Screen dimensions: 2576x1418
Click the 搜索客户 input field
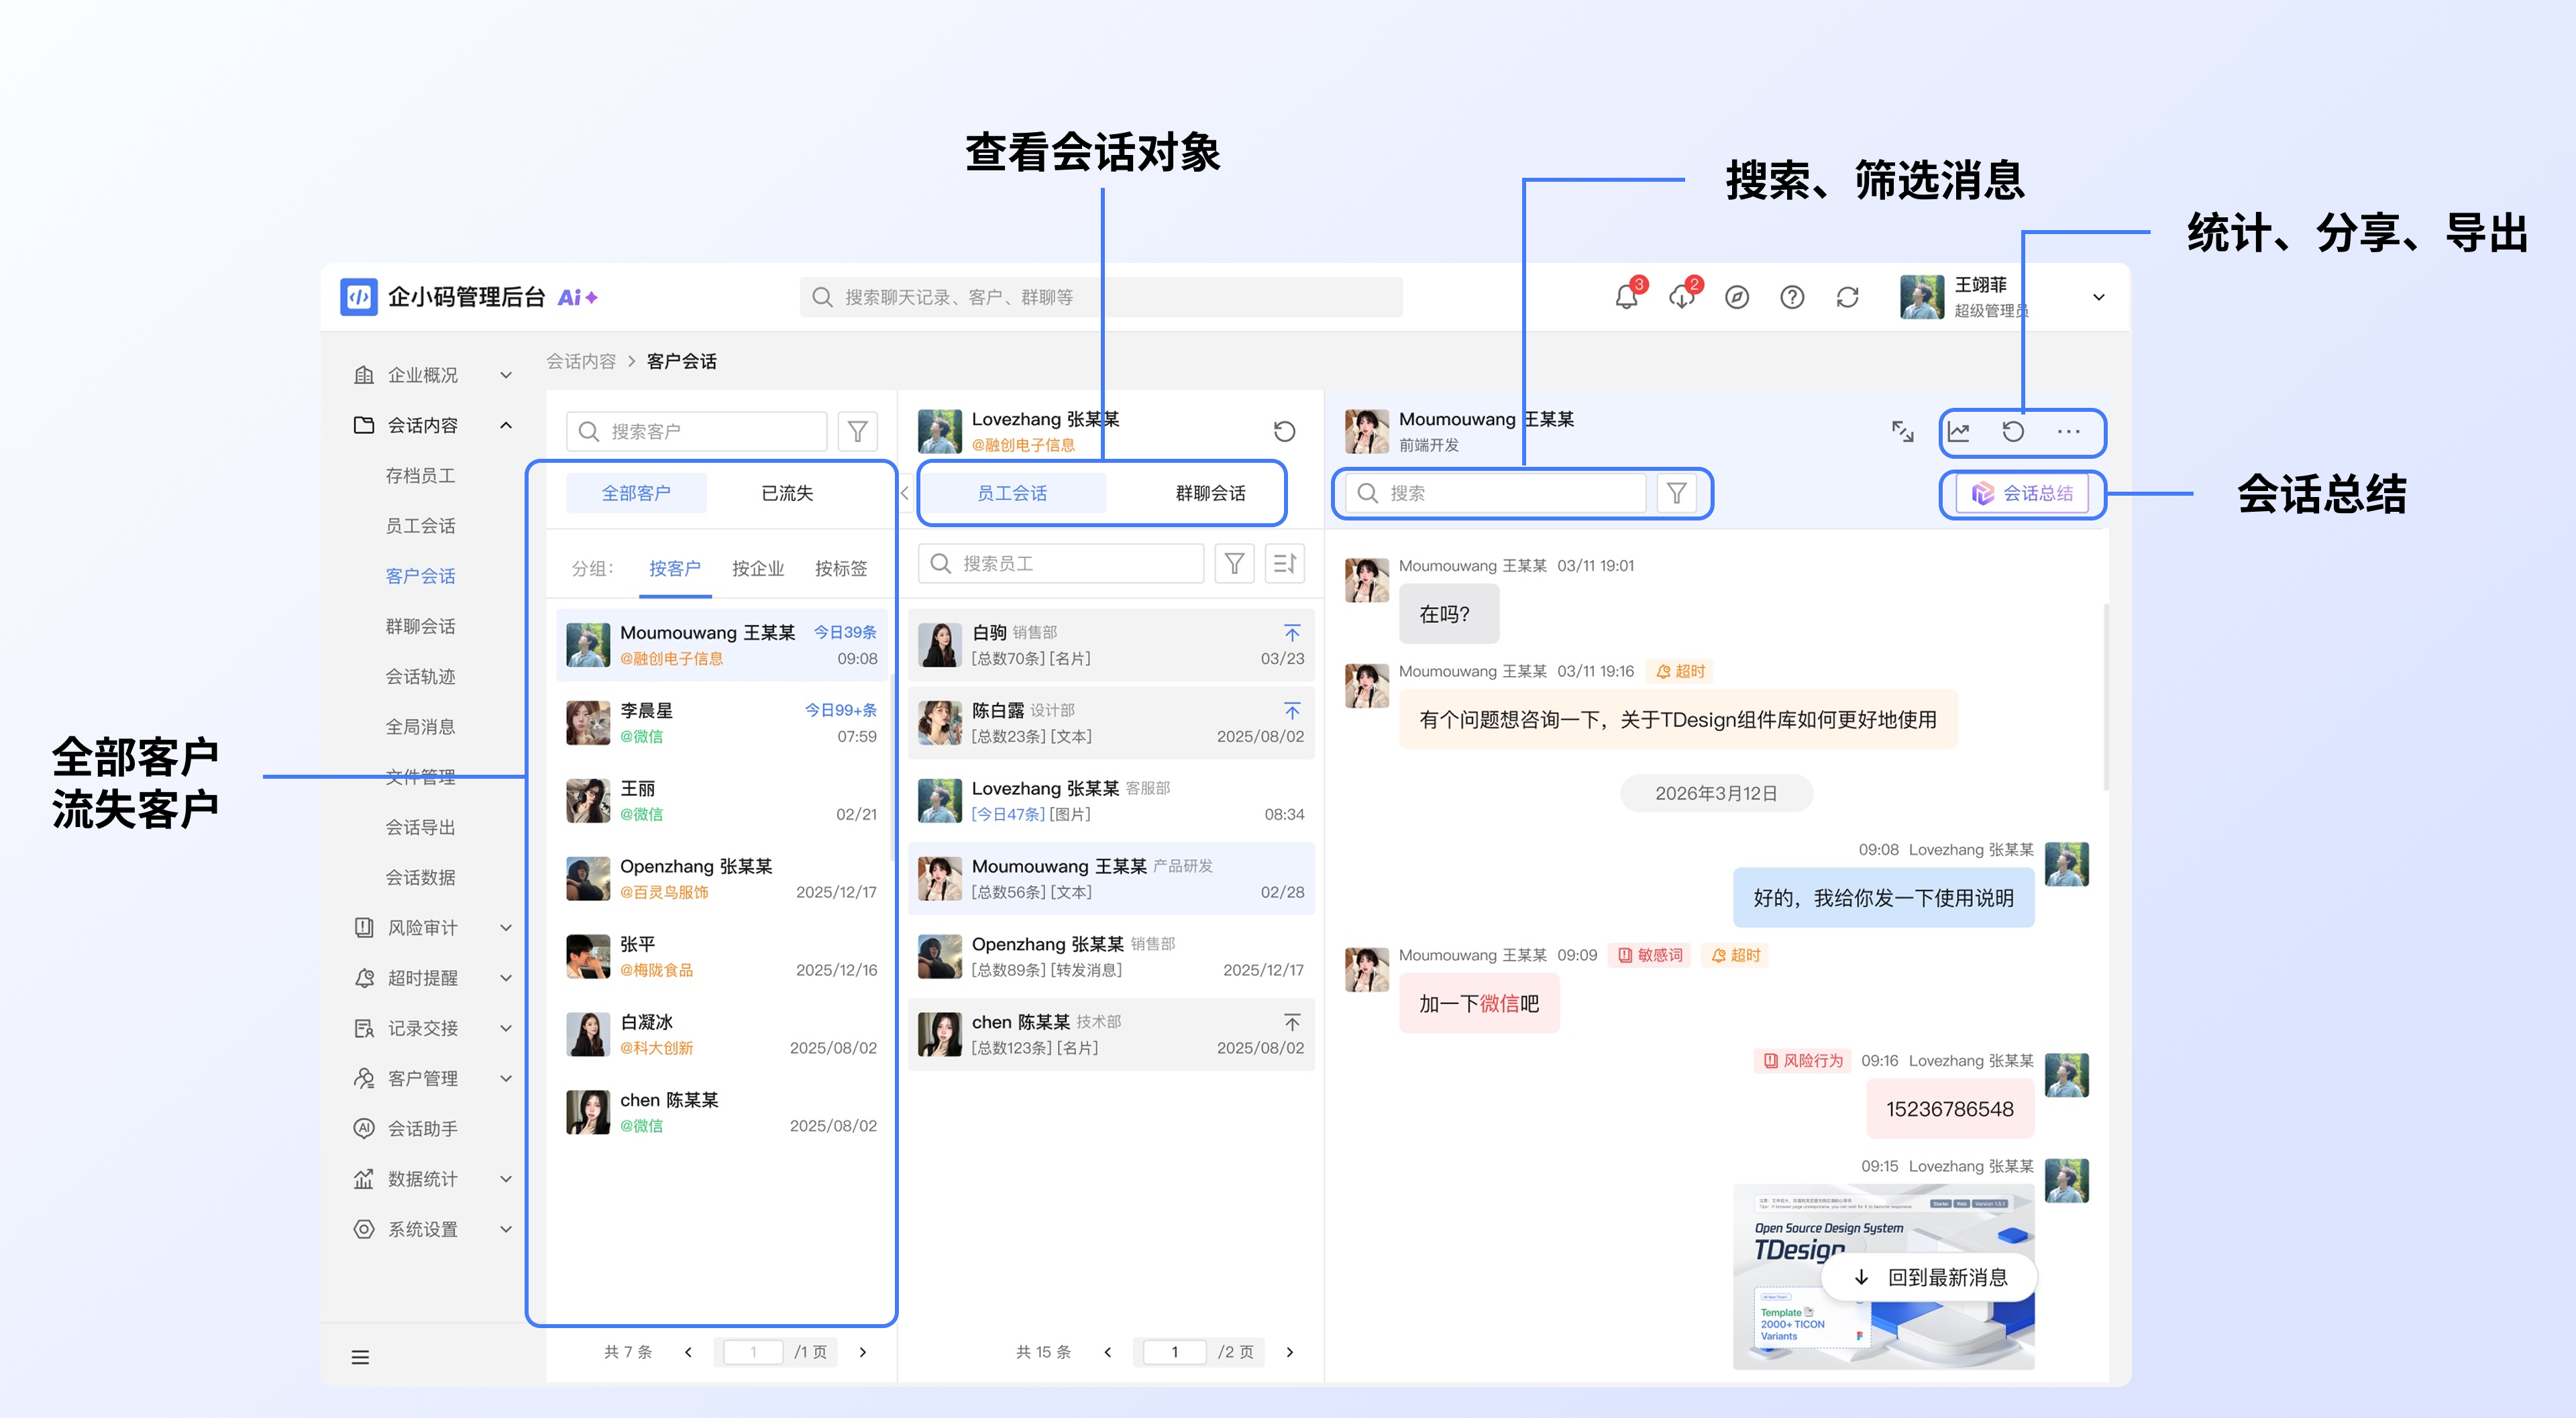(x=697, y=431)
